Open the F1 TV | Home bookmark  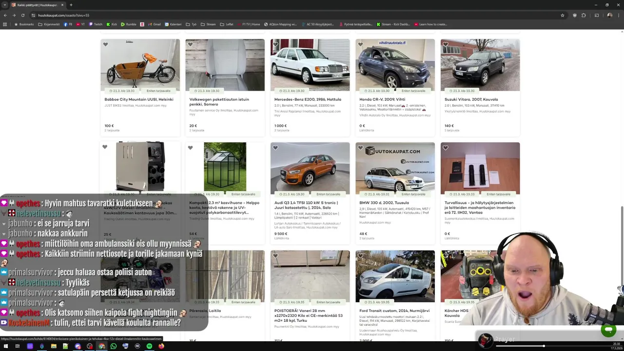[x=249, y=24]
